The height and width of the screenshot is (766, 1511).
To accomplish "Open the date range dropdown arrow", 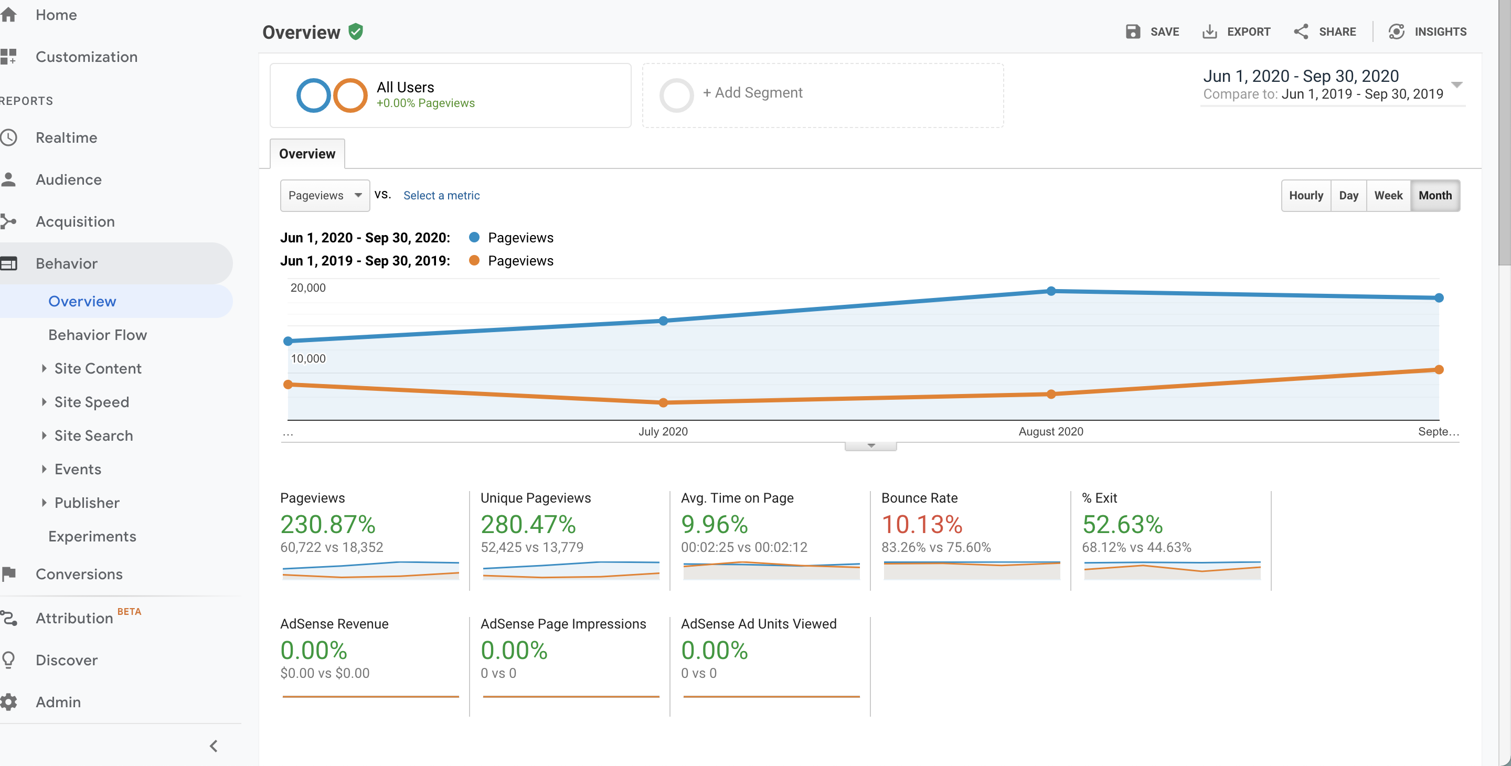I will coord(1456,84).
